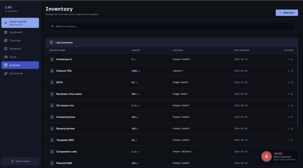Delete the Proteinase K row
This screenshot has width=303, height=168.
click(x=292, y=59)
